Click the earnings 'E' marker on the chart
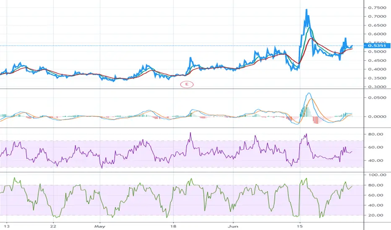The height and width of the screenshot is (230, 391). coord(187,84)
